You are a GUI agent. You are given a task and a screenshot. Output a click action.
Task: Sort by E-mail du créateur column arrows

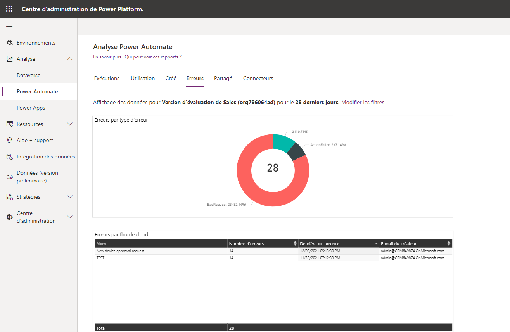pyautogui.click(x=449, y=244)
